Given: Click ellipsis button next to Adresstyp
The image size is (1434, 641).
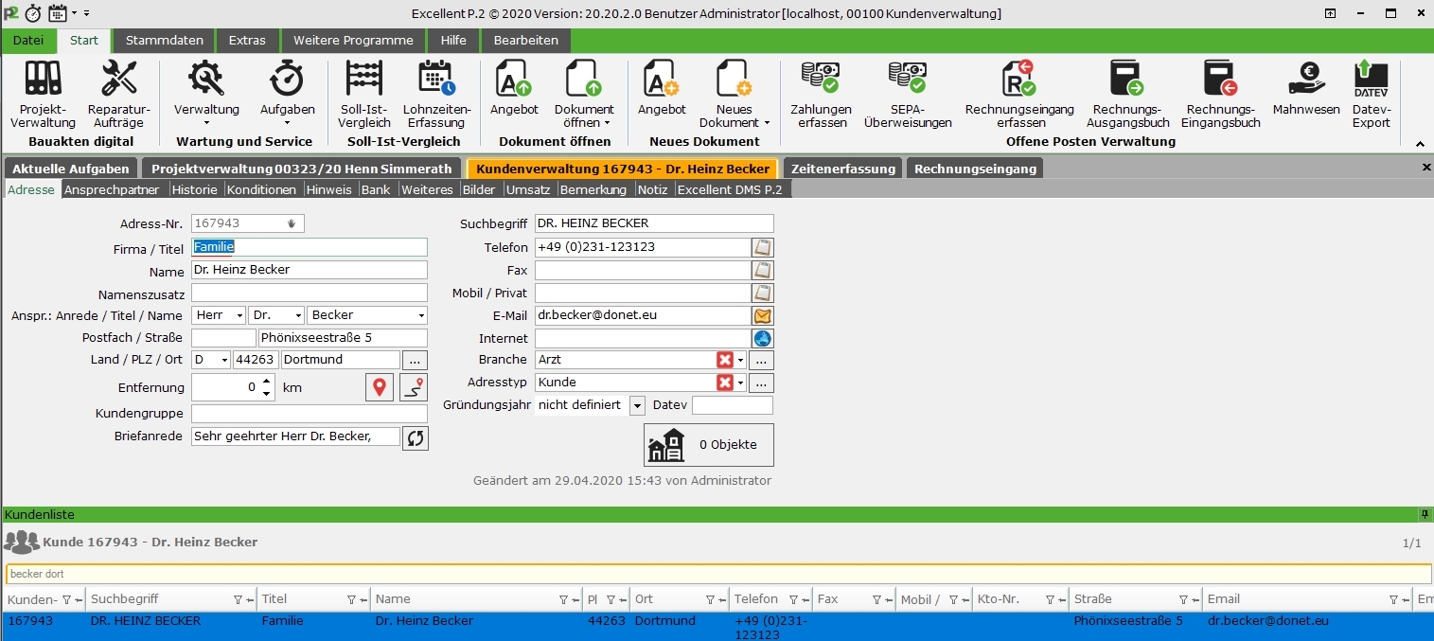Looking at the screenshot, I should (x=763, y=383).
